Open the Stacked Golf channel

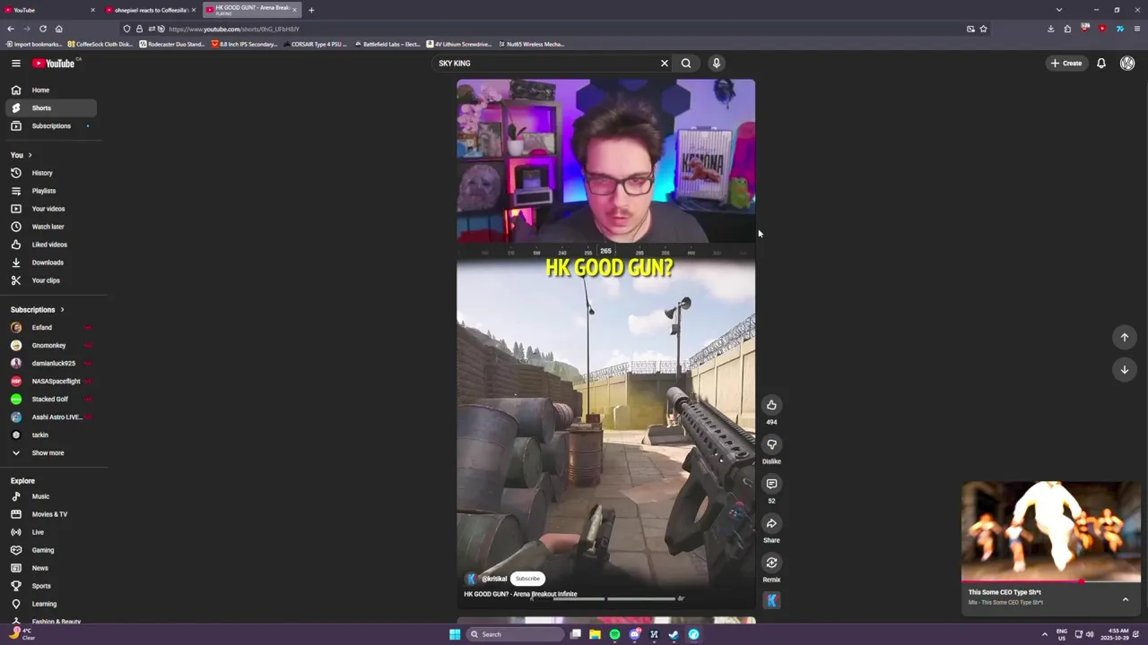point(50,399)
